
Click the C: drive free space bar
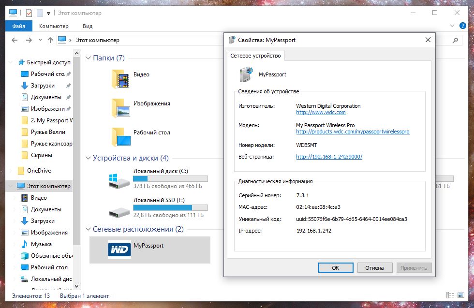pyautogui.click(x=170, y=178)
